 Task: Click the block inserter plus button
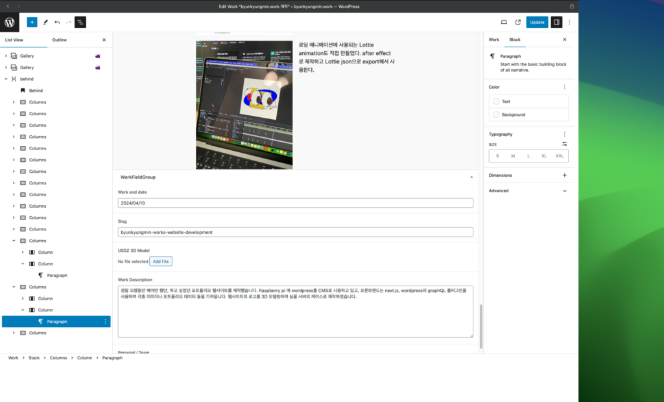click(32, 22)
